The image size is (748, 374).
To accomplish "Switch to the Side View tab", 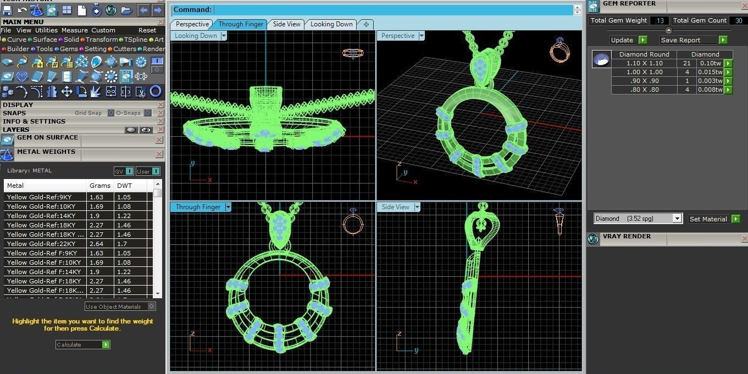I will [x=287, y=24].
